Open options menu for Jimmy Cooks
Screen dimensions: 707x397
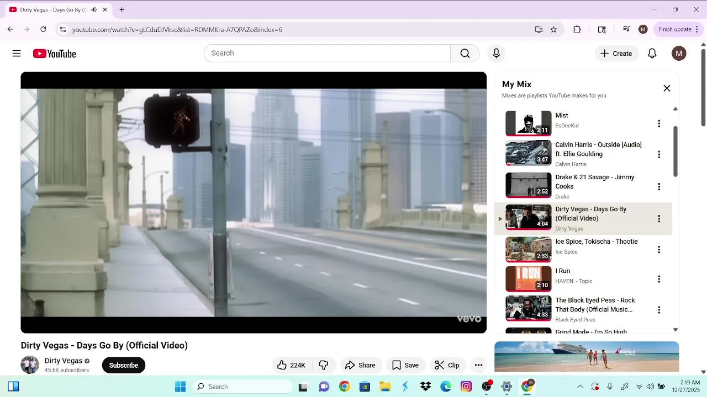tap(658, 187)
